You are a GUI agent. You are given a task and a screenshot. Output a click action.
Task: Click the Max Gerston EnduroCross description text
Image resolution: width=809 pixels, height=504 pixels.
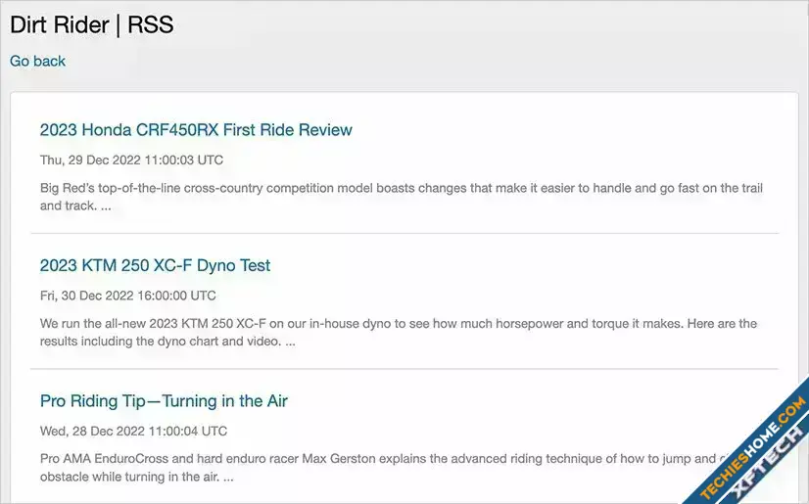tap(382, 468)
